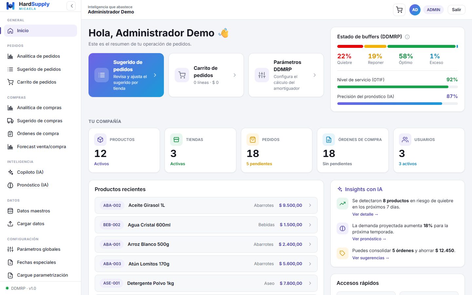Image resolution: width=472 pixels, height=295 pixels.
Task: Open Carrito de pedidos menu item
Action: 41,82
